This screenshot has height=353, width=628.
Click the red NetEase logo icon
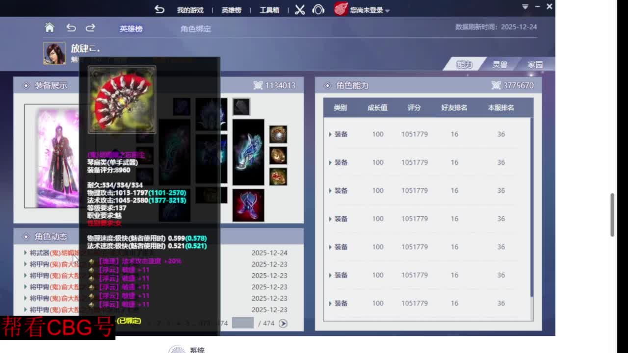click(x=341, y=9)
